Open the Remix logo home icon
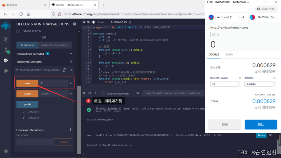This screenshot has height=158, width=281. pos(6,26)
